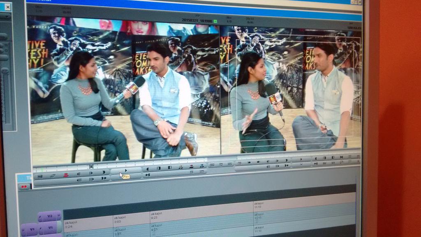Close the left panel with X button
Viewport: 421px width, 237px height.
(7, 7)
